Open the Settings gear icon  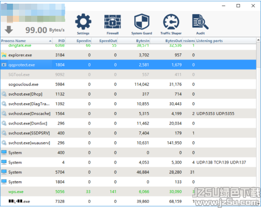coord(83,22)
